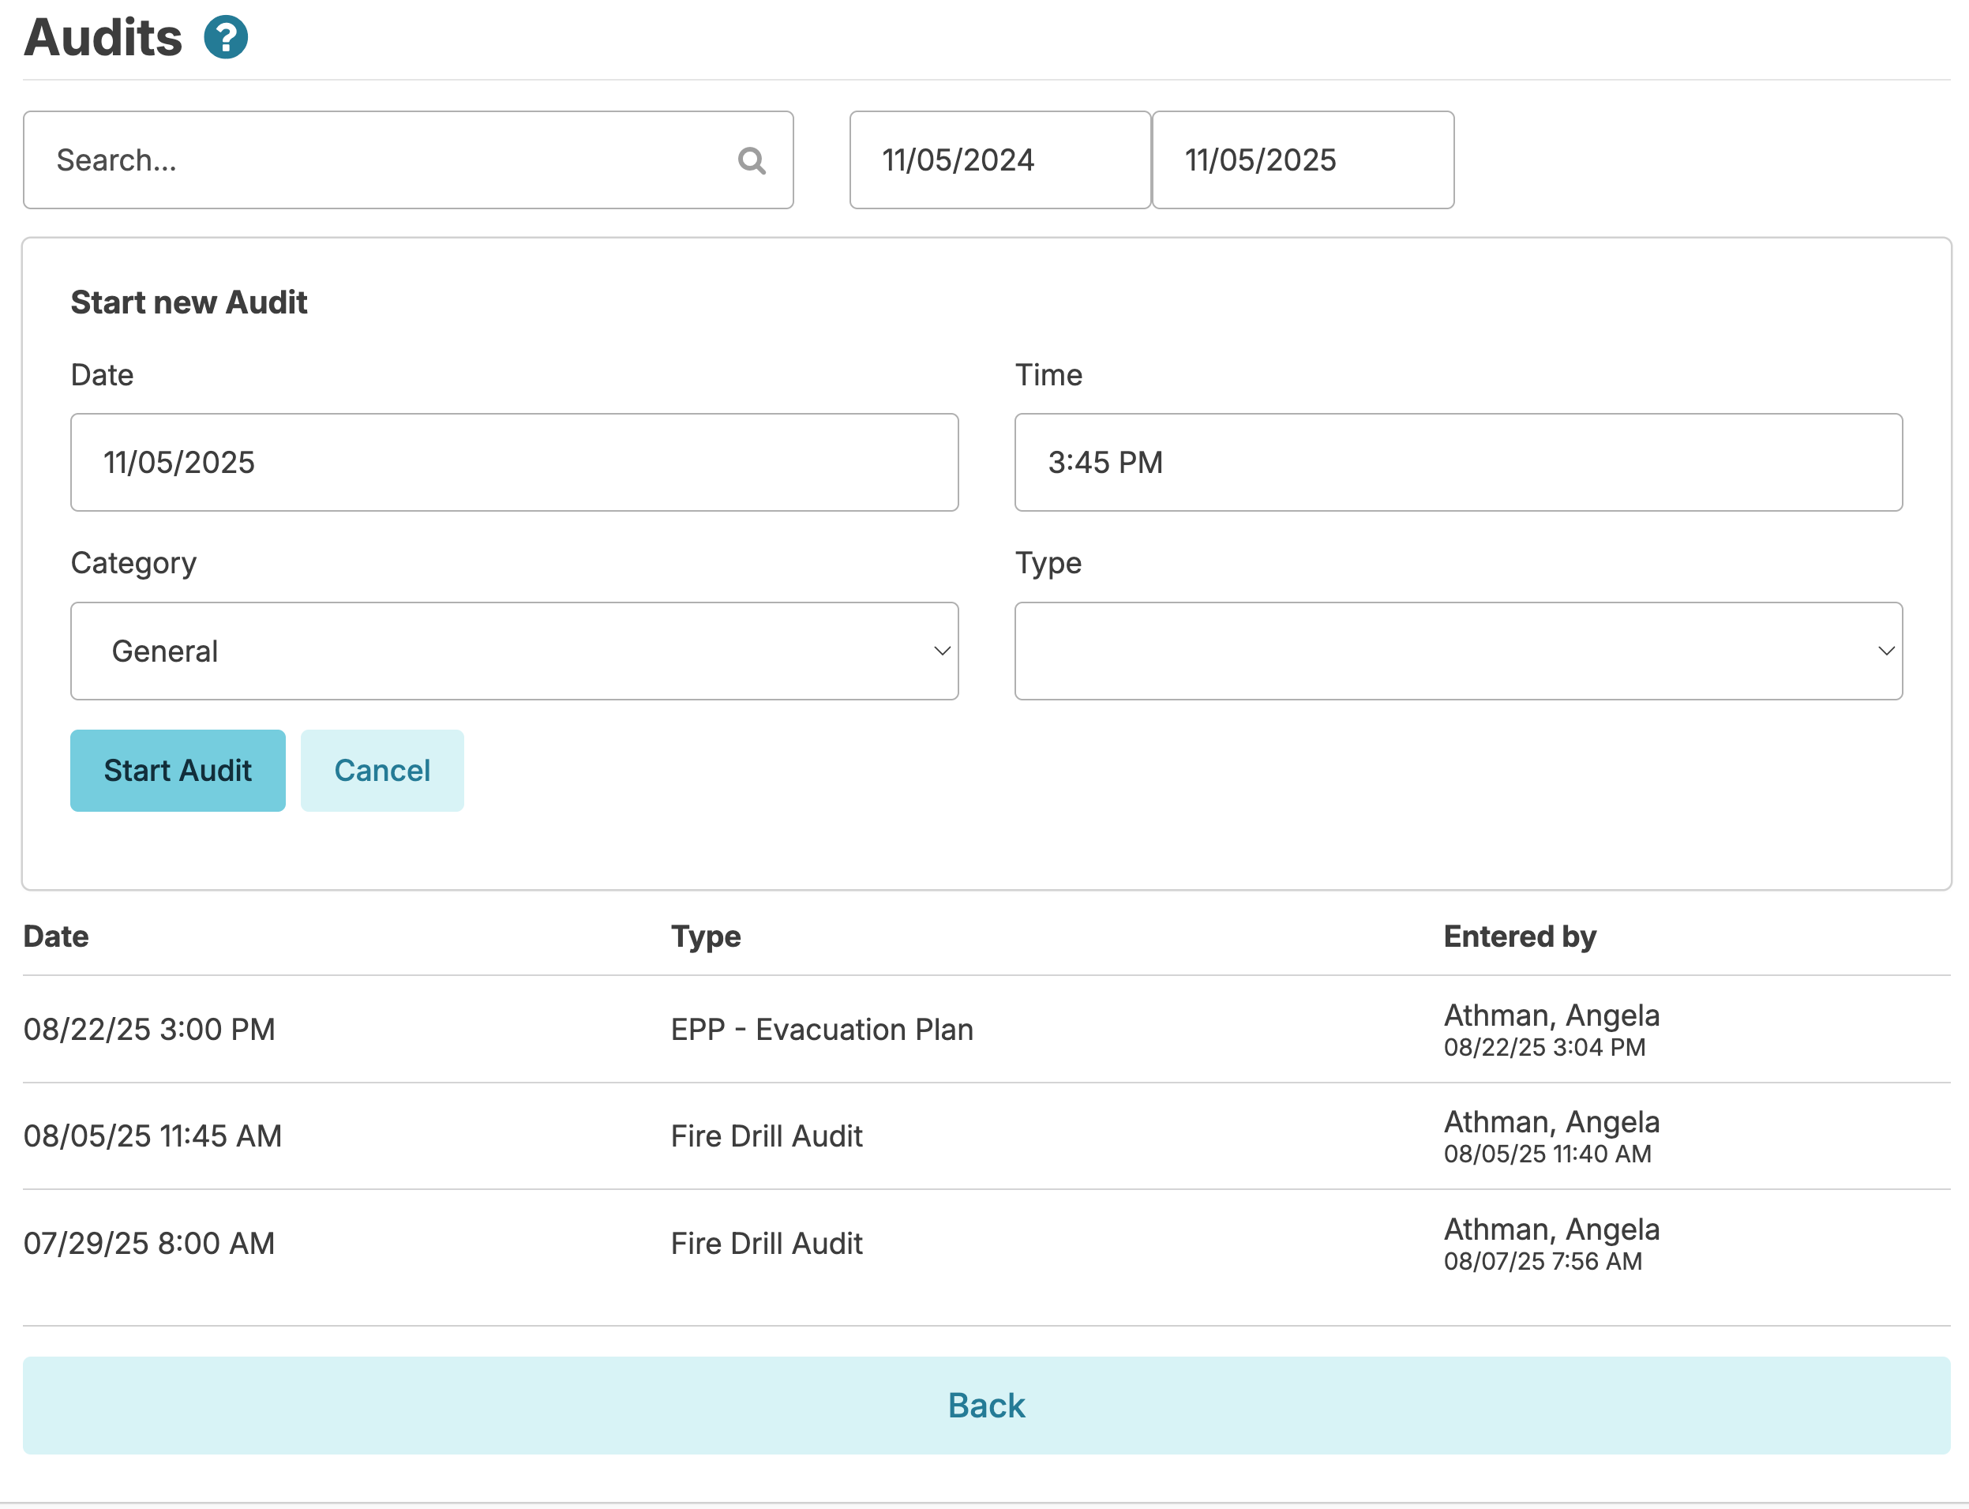
Task: Cancel the new audit form
Action: [x=381, y=771]
